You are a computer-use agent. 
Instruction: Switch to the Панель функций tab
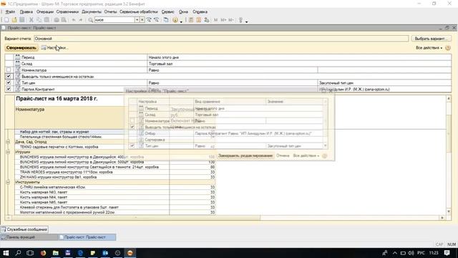pos(29,237)
